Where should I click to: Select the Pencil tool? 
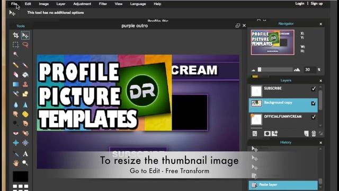15,65
